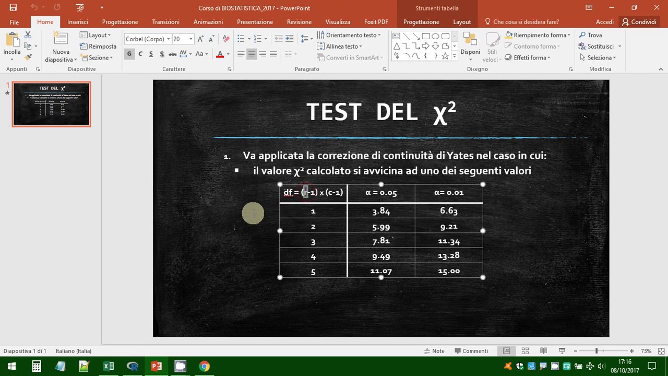
Task: Open Allinea testo dropdown
Action: (340, 46)
